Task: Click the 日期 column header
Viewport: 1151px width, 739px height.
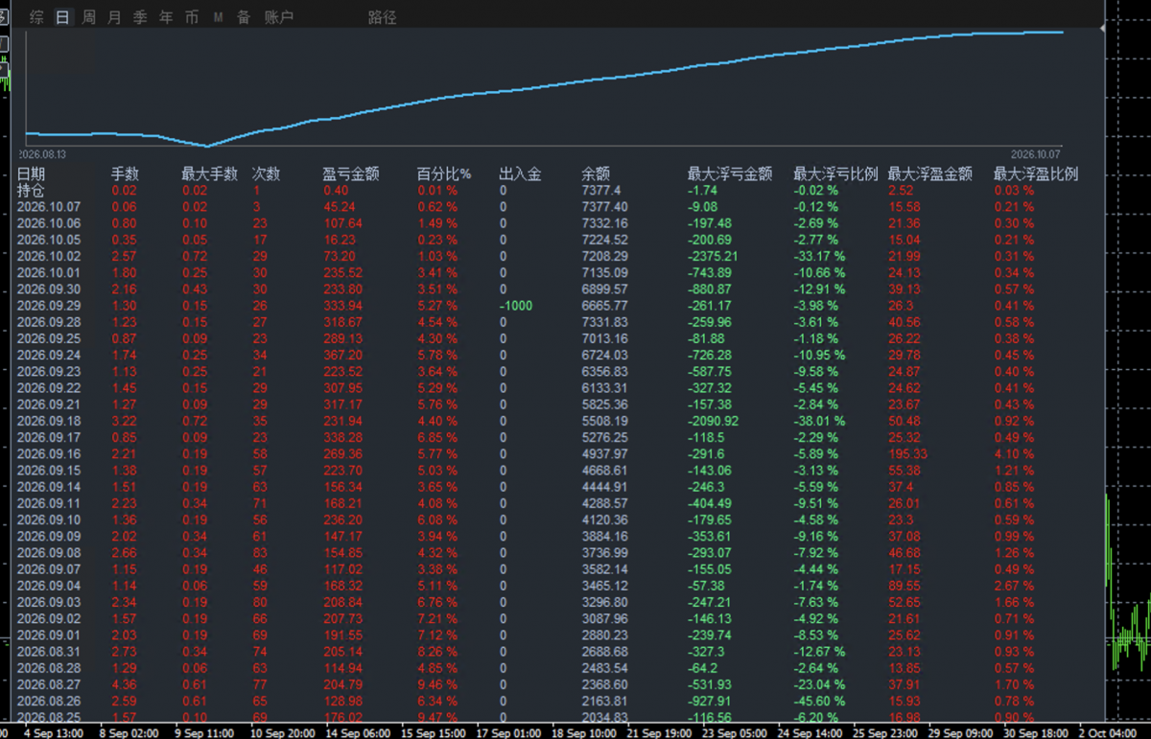Action: pyautogui.click(x=31, y=174)
